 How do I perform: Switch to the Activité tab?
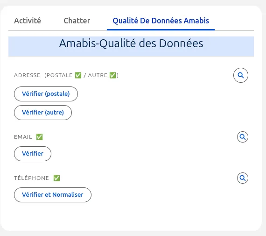[28, 21]
